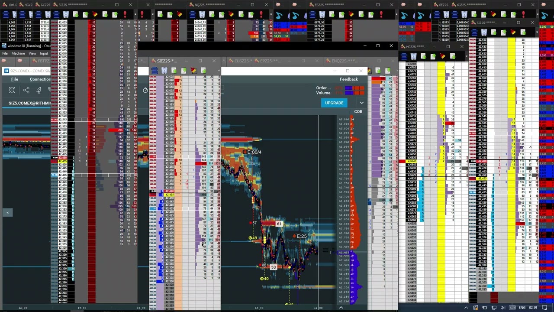554x312 pixels.
Task: Click blue lines icon in NQZ25 window
Action: coord(192,14)
